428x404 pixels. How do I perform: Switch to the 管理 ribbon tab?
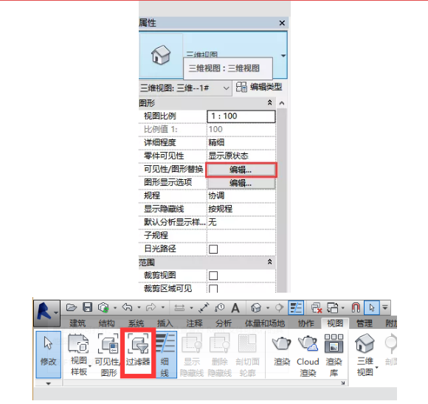[x=365, y=324]
